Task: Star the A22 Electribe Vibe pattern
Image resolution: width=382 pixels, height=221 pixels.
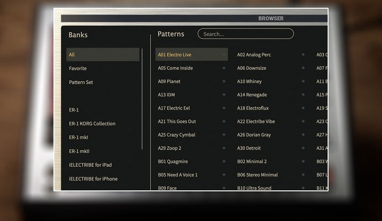Action: coord(303,121)
